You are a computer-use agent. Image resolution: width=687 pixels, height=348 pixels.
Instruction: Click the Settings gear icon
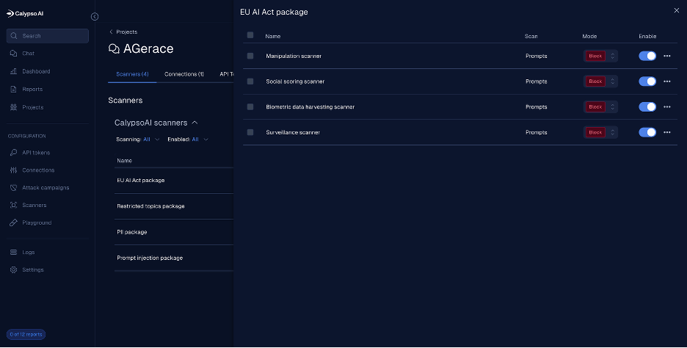(14, 270)
